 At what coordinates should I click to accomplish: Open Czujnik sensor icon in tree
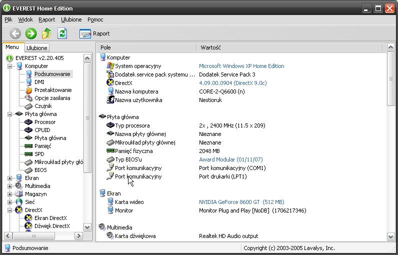[x=28, y=106]
